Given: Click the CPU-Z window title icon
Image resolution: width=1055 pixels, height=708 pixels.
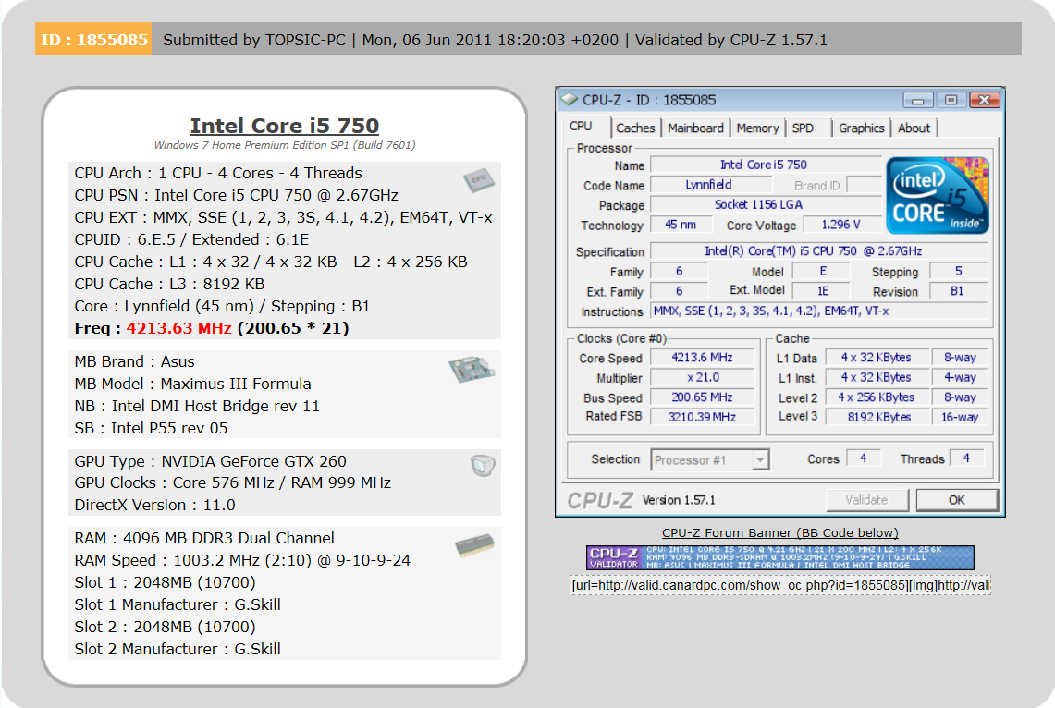Looking at the screenshot, I should pyautogui.click(x=569, y=100).
